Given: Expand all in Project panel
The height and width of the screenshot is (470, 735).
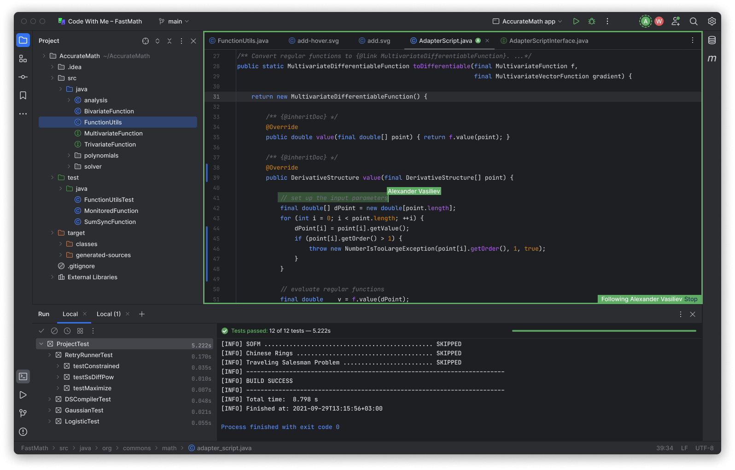Looking at the screenshot, I should tap(157, 41).
